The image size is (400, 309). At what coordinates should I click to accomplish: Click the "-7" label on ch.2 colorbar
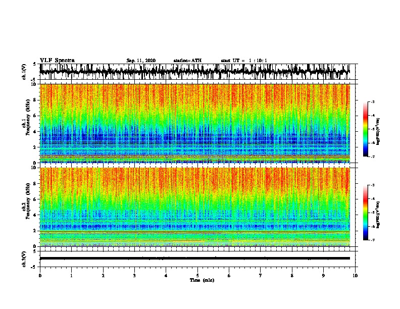pyautogui.click(x=372, y=240)
